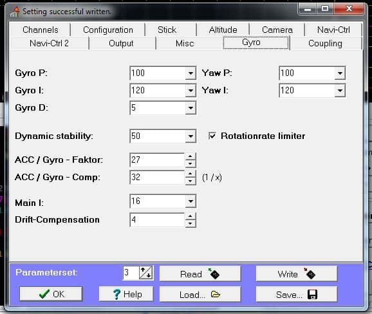Click the ACC / Gyro - Comp field
The height and width of the screenshot is (314, 372).
click(x=157, y=178)
